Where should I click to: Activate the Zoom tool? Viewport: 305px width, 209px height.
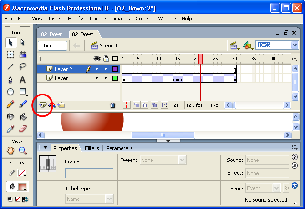22,151
